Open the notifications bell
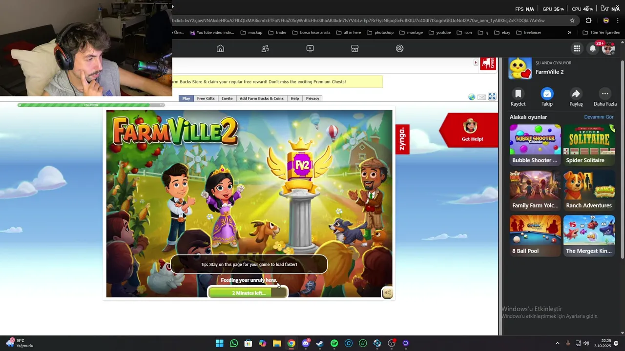The height and width of the screenshot is (351, 625). [x=593, y=48]
